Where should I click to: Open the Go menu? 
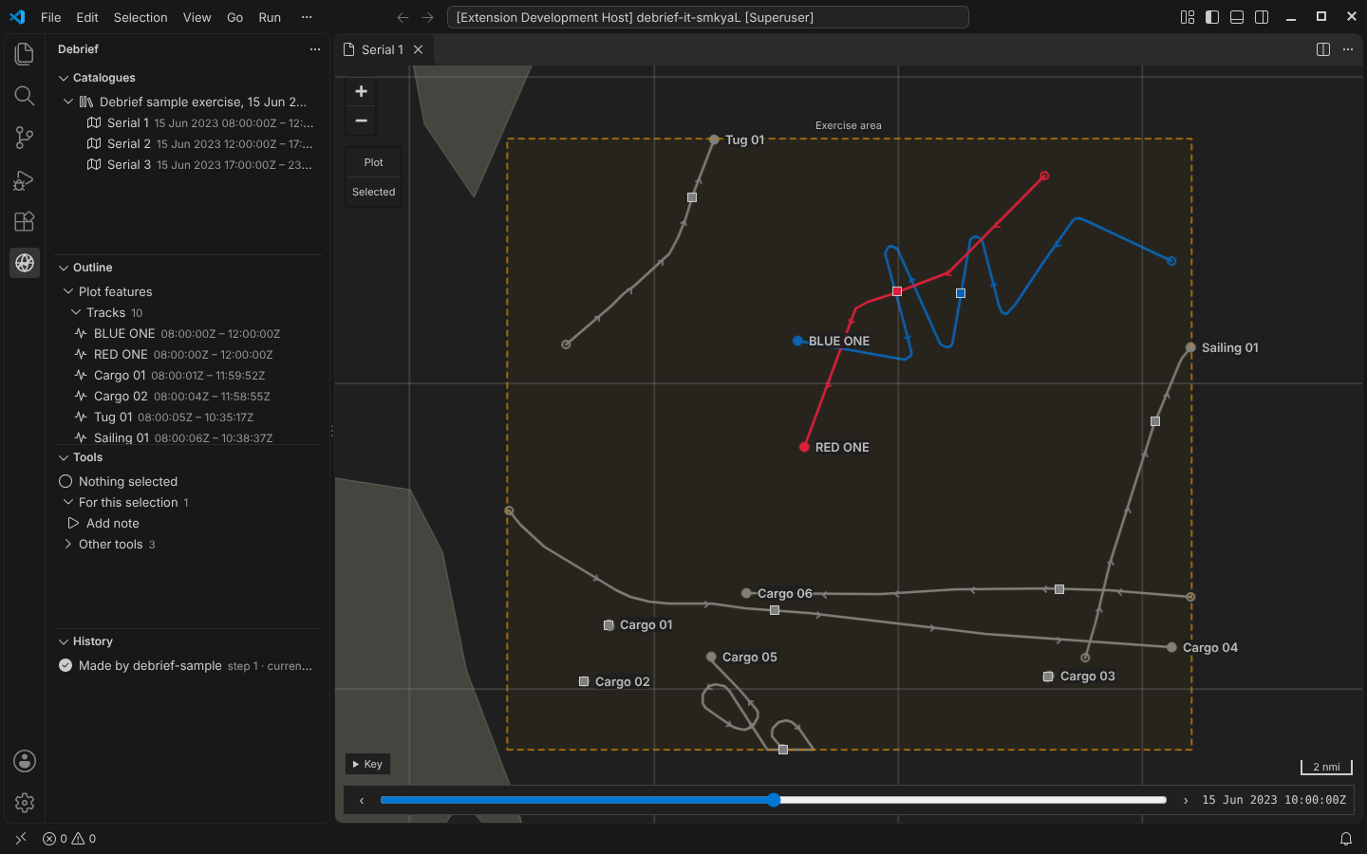234,17
